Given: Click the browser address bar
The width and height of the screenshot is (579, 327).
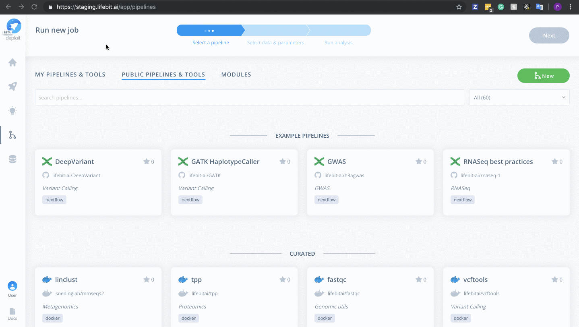Looking at the screenshot, I should pos(254,7).
